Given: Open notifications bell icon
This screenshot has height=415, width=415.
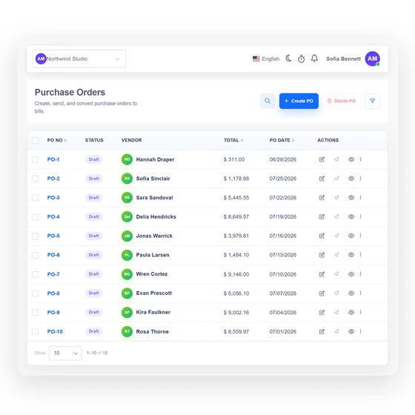Looking at the screenshot, I should [x=314, y=59].
